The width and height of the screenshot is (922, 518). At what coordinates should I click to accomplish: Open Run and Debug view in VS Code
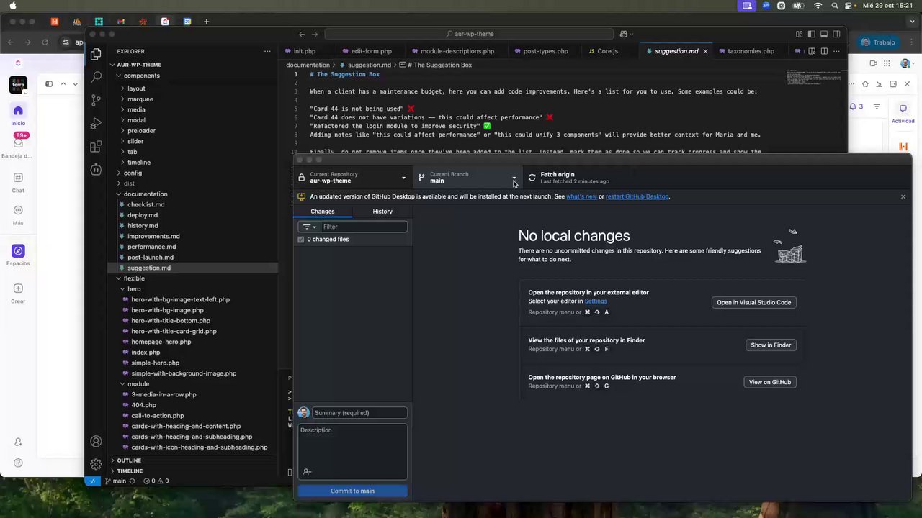96,124
